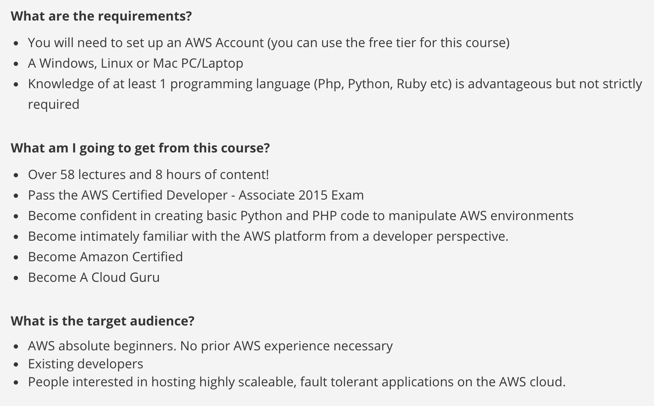Image resolution: width=654 pixels, height=406 pixels.
Task: Click the fault tolerant applications bullet text
Action: coord(297,382)
